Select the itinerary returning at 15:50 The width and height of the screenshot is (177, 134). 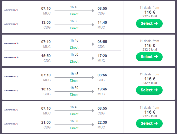click(149, 57)
